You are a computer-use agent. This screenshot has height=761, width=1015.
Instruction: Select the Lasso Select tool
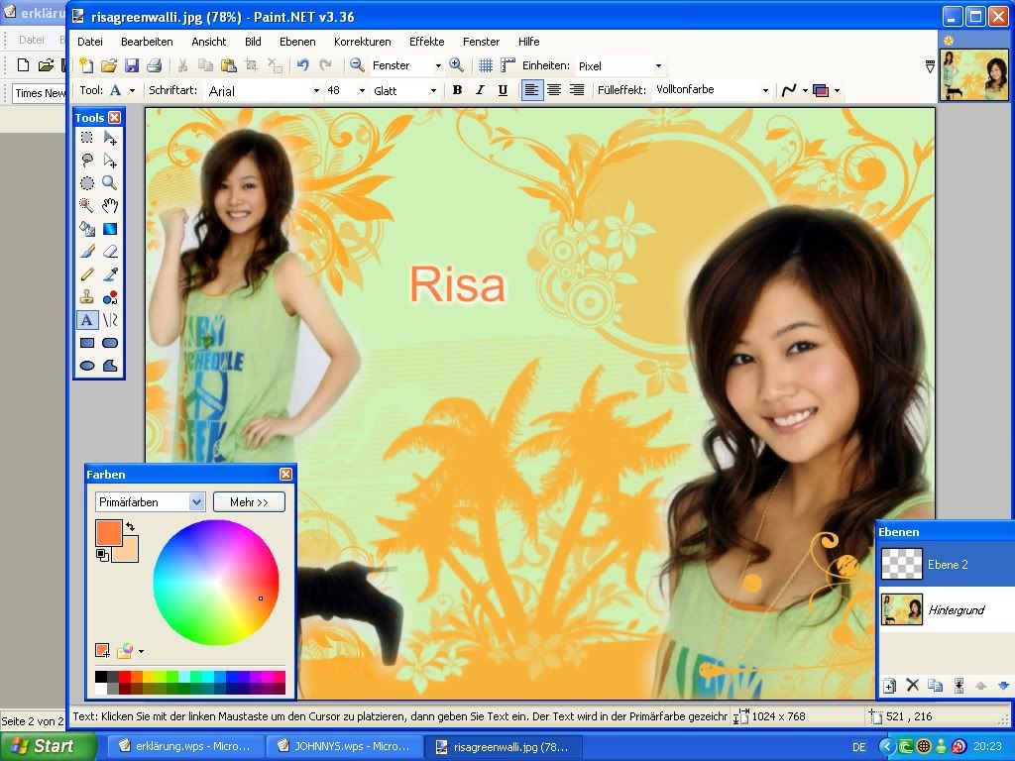point(87,160)
